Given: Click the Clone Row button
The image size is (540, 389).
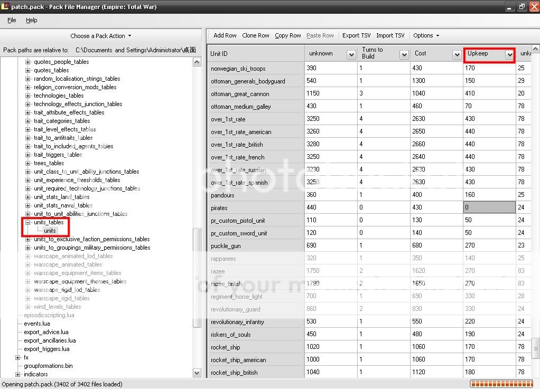Looking at the screenshot, I should click(256, 35).
